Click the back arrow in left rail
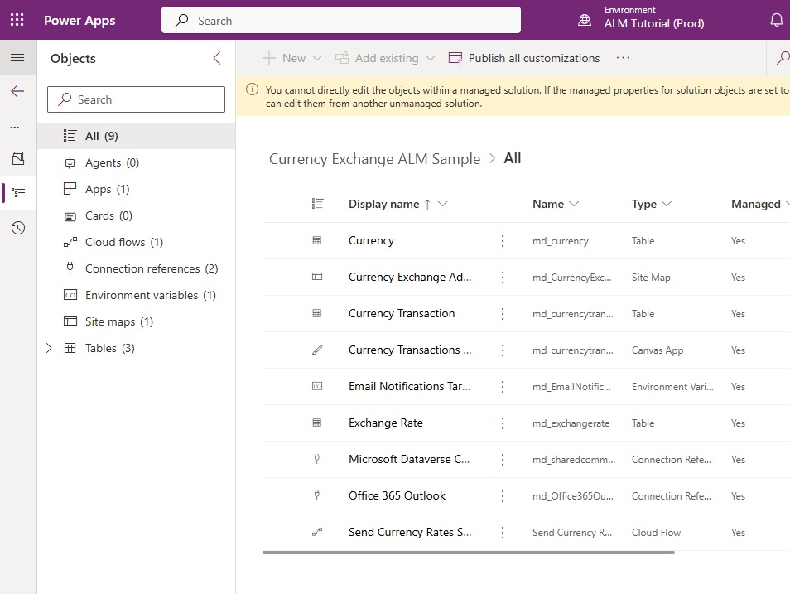 point(17,91)
